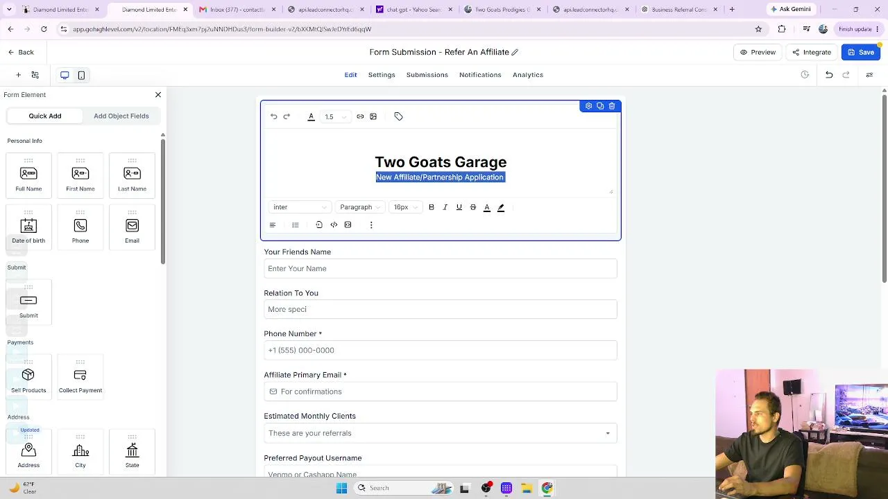Add the City field element
Viewport: 888px width, 499px height.
point(80,453)
